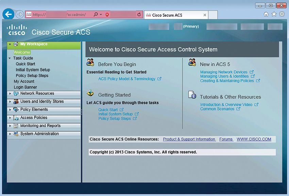The width and height of the screenshot is (289, 196).
Task: Click the browser back arrow button
Action: point(8,14)
